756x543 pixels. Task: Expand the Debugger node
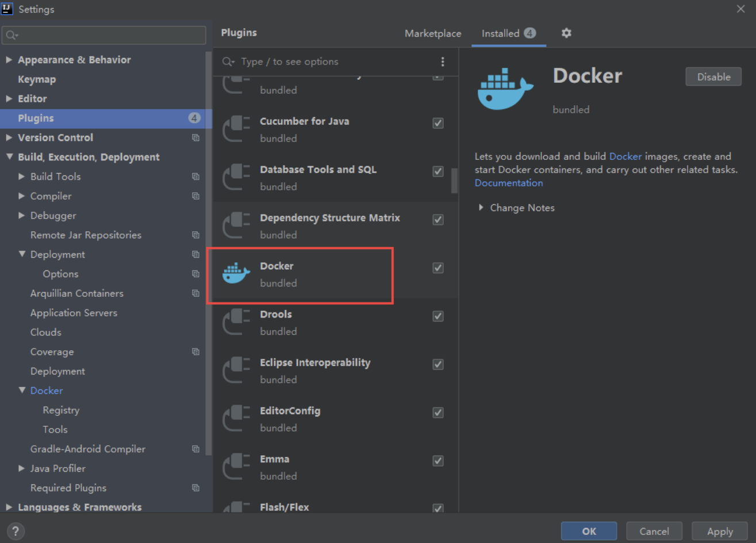(21, 215)
